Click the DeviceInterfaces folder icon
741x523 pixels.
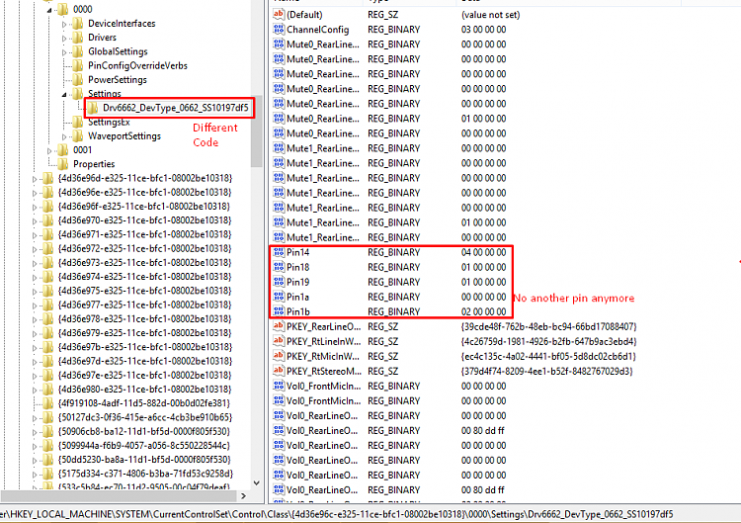(77, 23)
